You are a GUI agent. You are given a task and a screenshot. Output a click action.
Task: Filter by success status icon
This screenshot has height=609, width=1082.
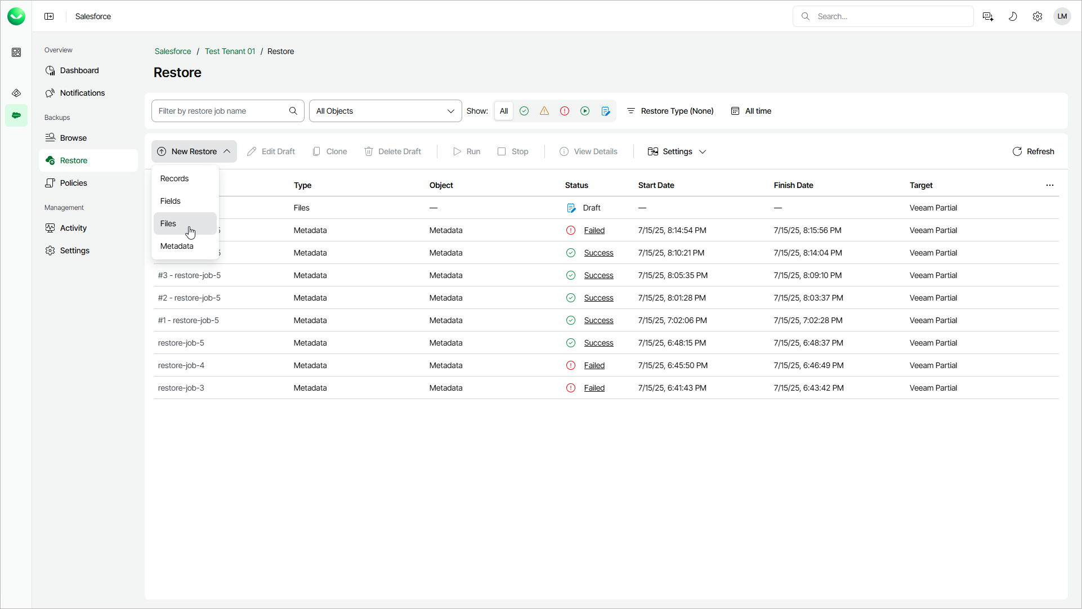524,111
